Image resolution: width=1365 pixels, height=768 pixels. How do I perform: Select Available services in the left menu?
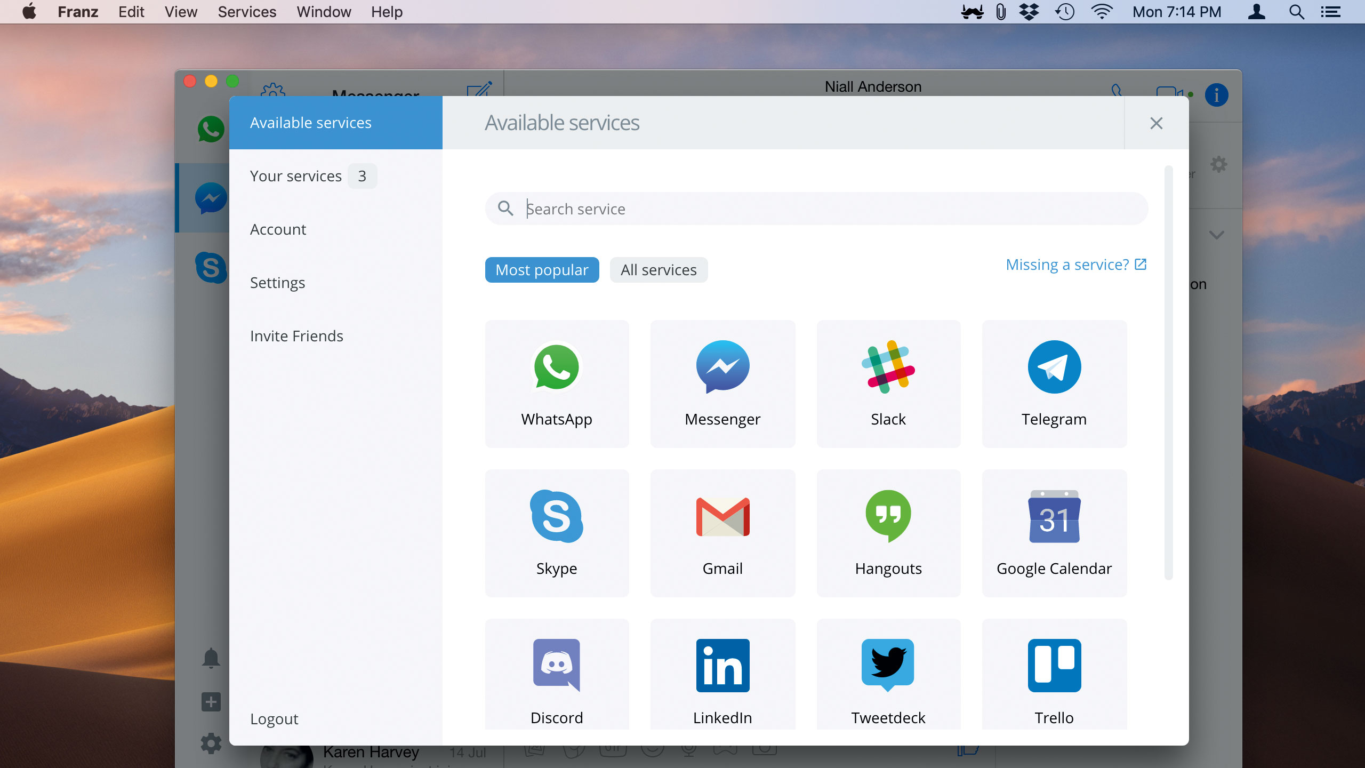[x=336, y=123]
